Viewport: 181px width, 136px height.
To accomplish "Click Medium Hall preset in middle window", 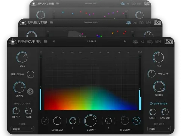I will 91,22.
